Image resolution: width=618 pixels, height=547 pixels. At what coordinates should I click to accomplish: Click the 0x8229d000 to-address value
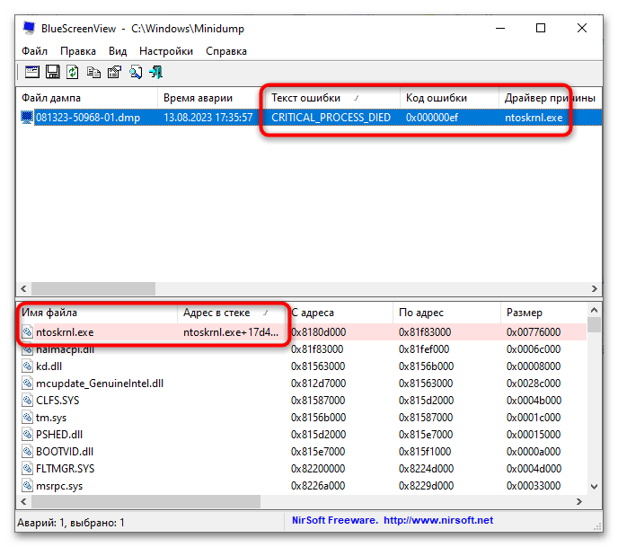click(426, 486)
